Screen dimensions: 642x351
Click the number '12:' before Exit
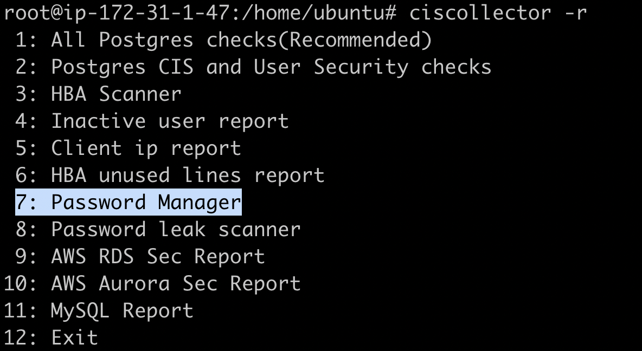pyautogui.click(x=21, y=337)
